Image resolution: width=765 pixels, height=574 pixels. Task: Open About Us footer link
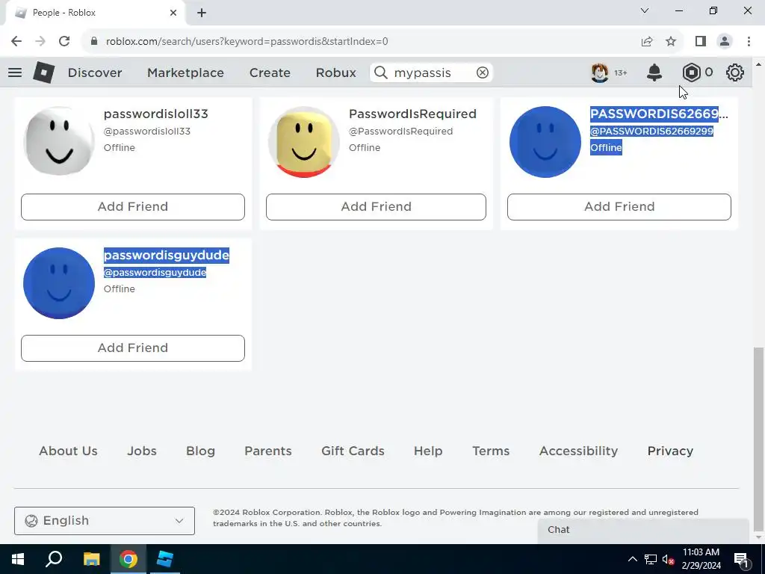(68, 451)
